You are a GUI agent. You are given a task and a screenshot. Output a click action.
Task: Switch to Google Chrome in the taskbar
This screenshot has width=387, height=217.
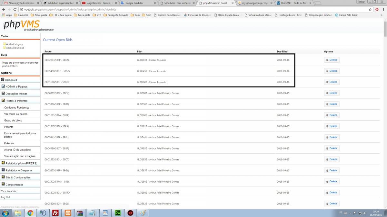(30, 213)
